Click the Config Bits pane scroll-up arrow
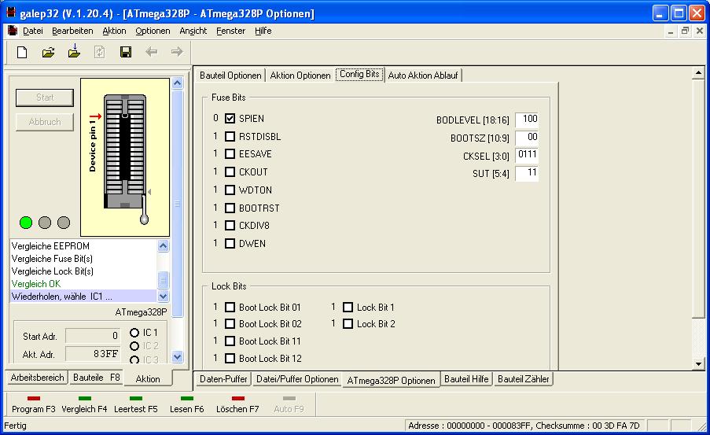Screen dimensions: 710x435 tap(698, 72)
